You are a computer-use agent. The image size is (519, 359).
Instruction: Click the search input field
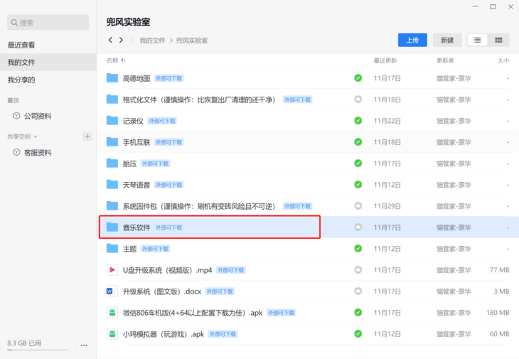(48, 23)
